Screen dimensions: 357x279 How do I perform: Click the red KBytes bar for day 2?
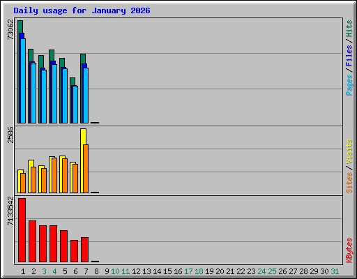click(x=32, y=241)
